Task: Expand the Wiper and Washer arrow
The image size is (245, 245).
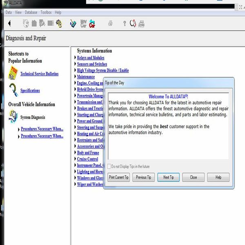Action: coord(75,184)
